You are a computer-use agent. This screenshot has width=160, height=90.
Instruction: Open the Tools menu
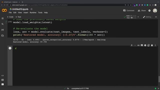point(40,13)
